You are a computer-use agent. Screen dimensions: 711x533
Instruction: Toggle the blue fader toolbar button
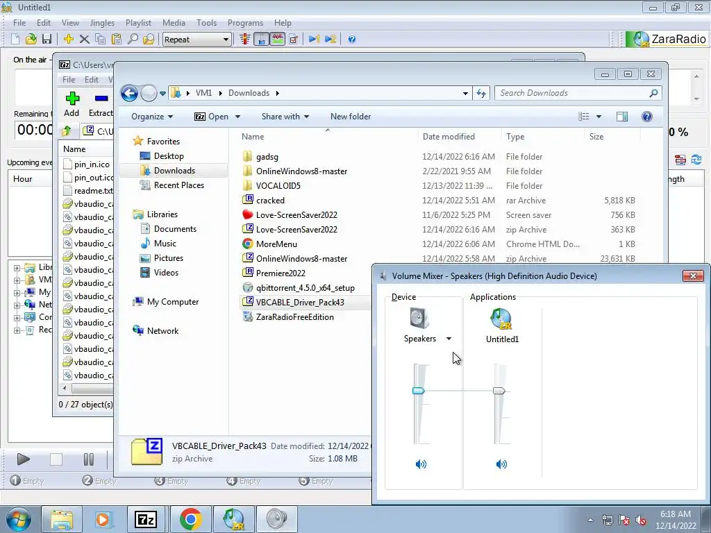click(261, 40)
